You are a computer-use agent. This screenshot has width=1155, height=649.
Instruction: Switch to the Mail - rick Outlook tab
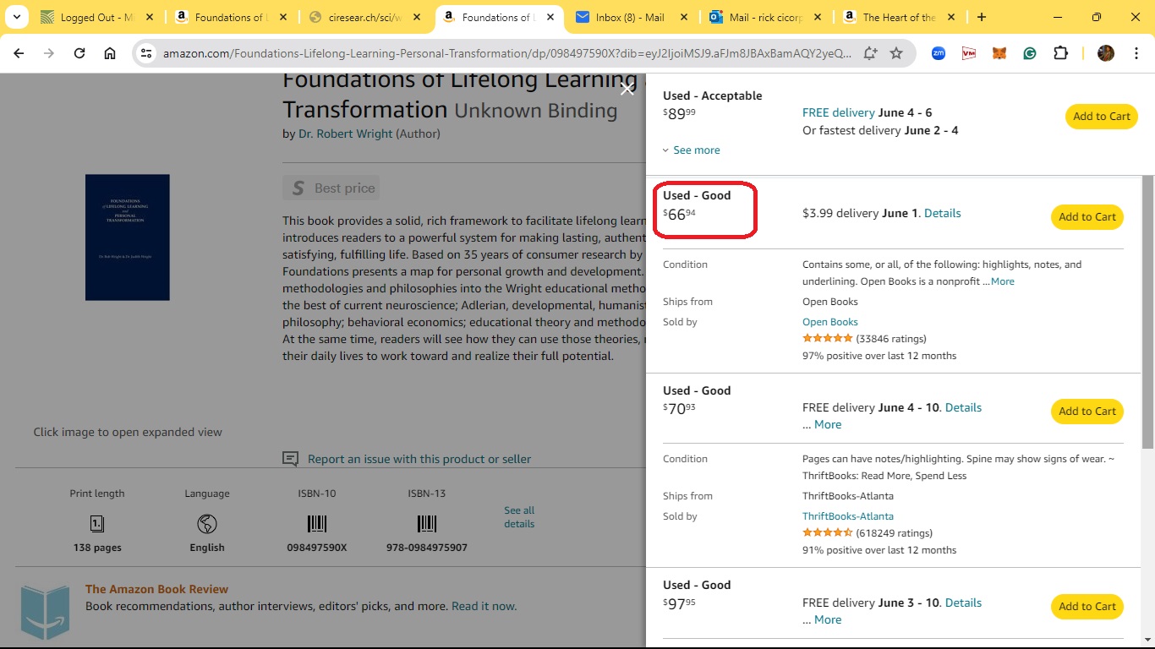(762, 17)
